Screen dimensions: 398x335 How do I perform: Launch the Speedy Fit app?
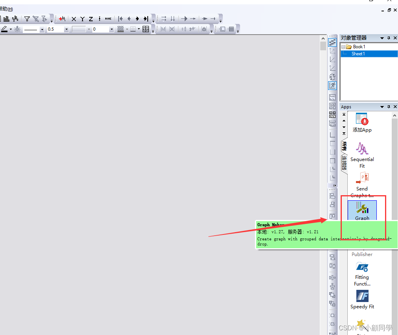click(362, 300)
